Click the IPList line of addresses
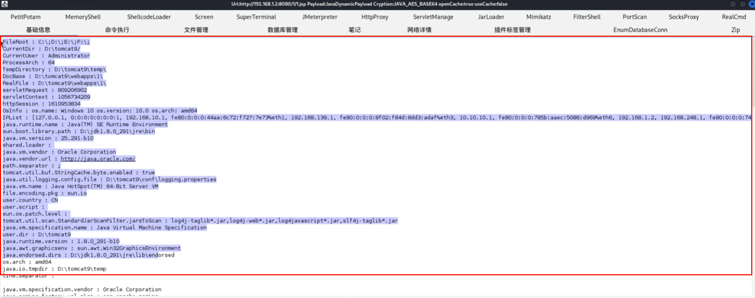Image resolution: width=755 pixels, height=298 pixels. click(377, 117)
